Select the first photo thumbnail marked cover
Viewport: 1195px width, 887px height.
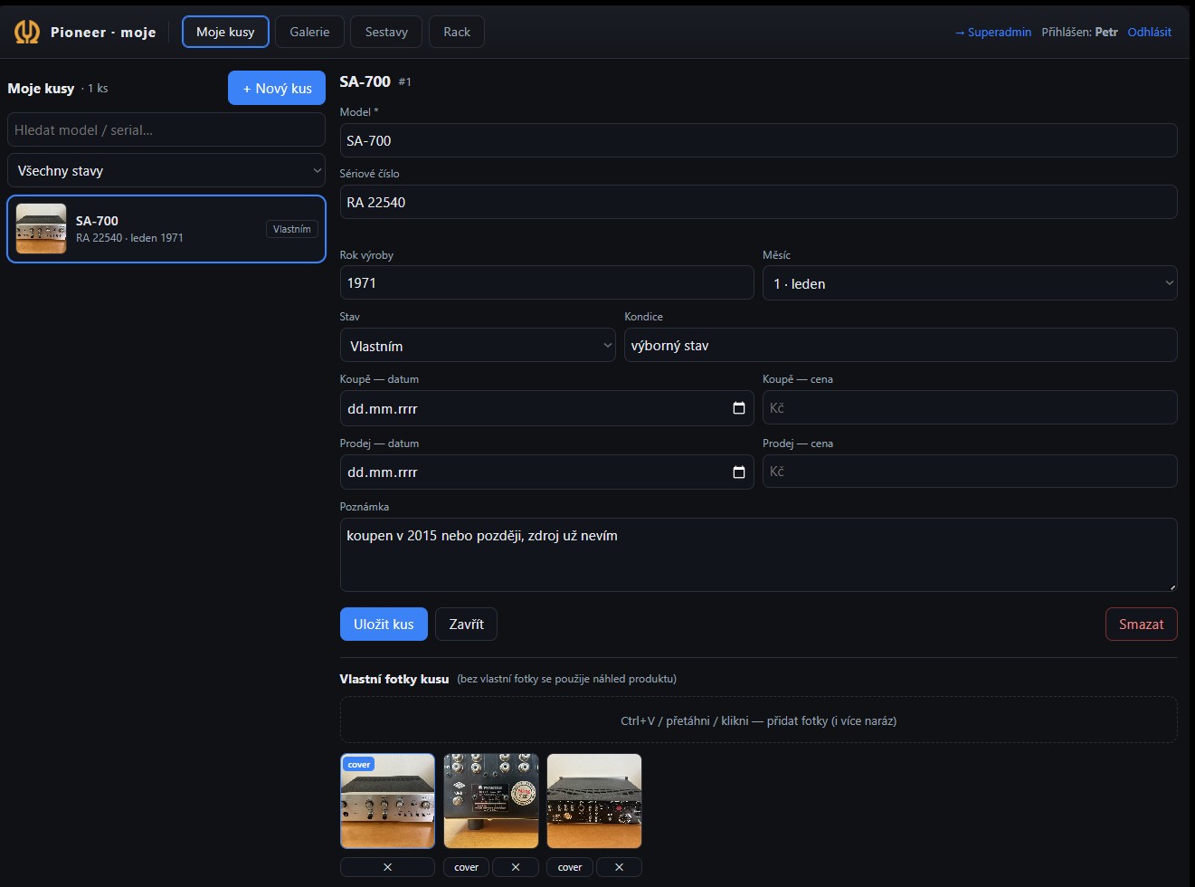click(x=387, y=801)
